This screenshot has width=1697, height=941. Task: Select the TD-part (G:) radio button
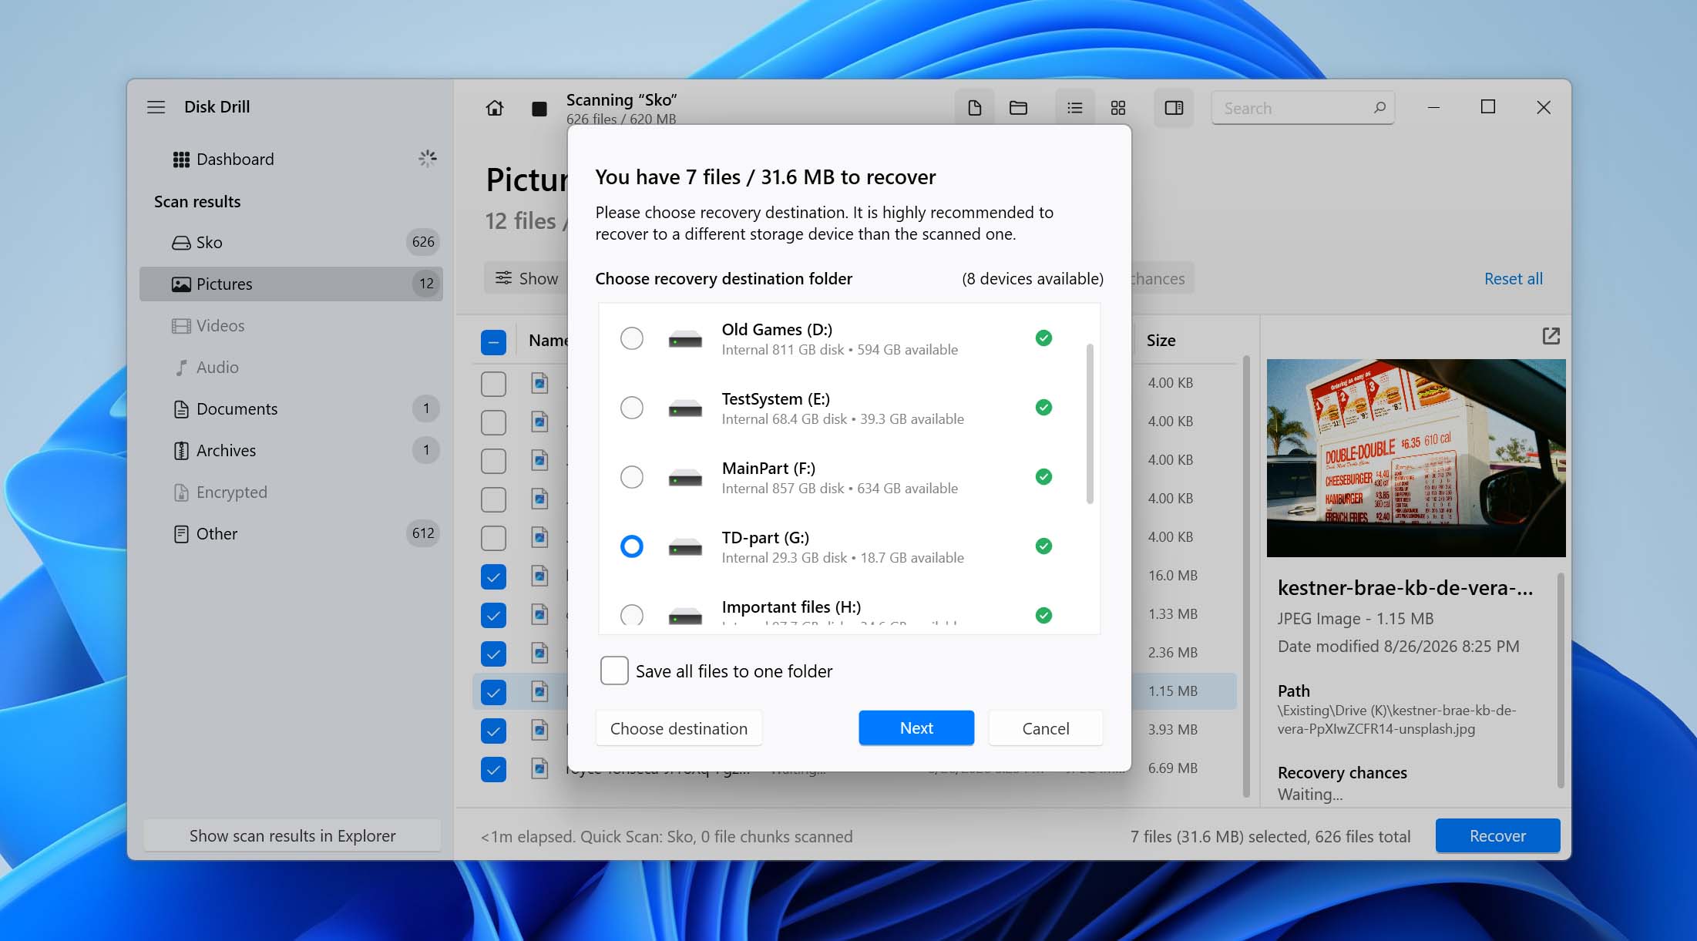tap(632, 546)
